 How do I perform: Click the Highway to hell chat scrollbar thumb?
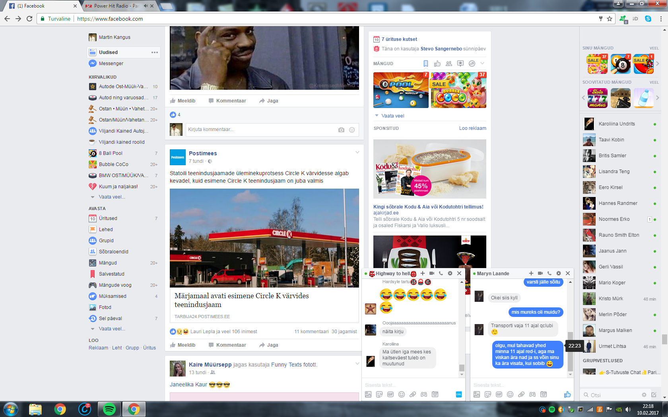pyautogui.click(x=462, y=367)
